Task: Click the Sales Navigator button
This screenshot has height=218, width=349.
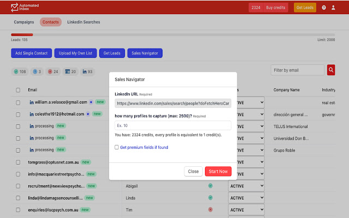Action: (145, 53)
